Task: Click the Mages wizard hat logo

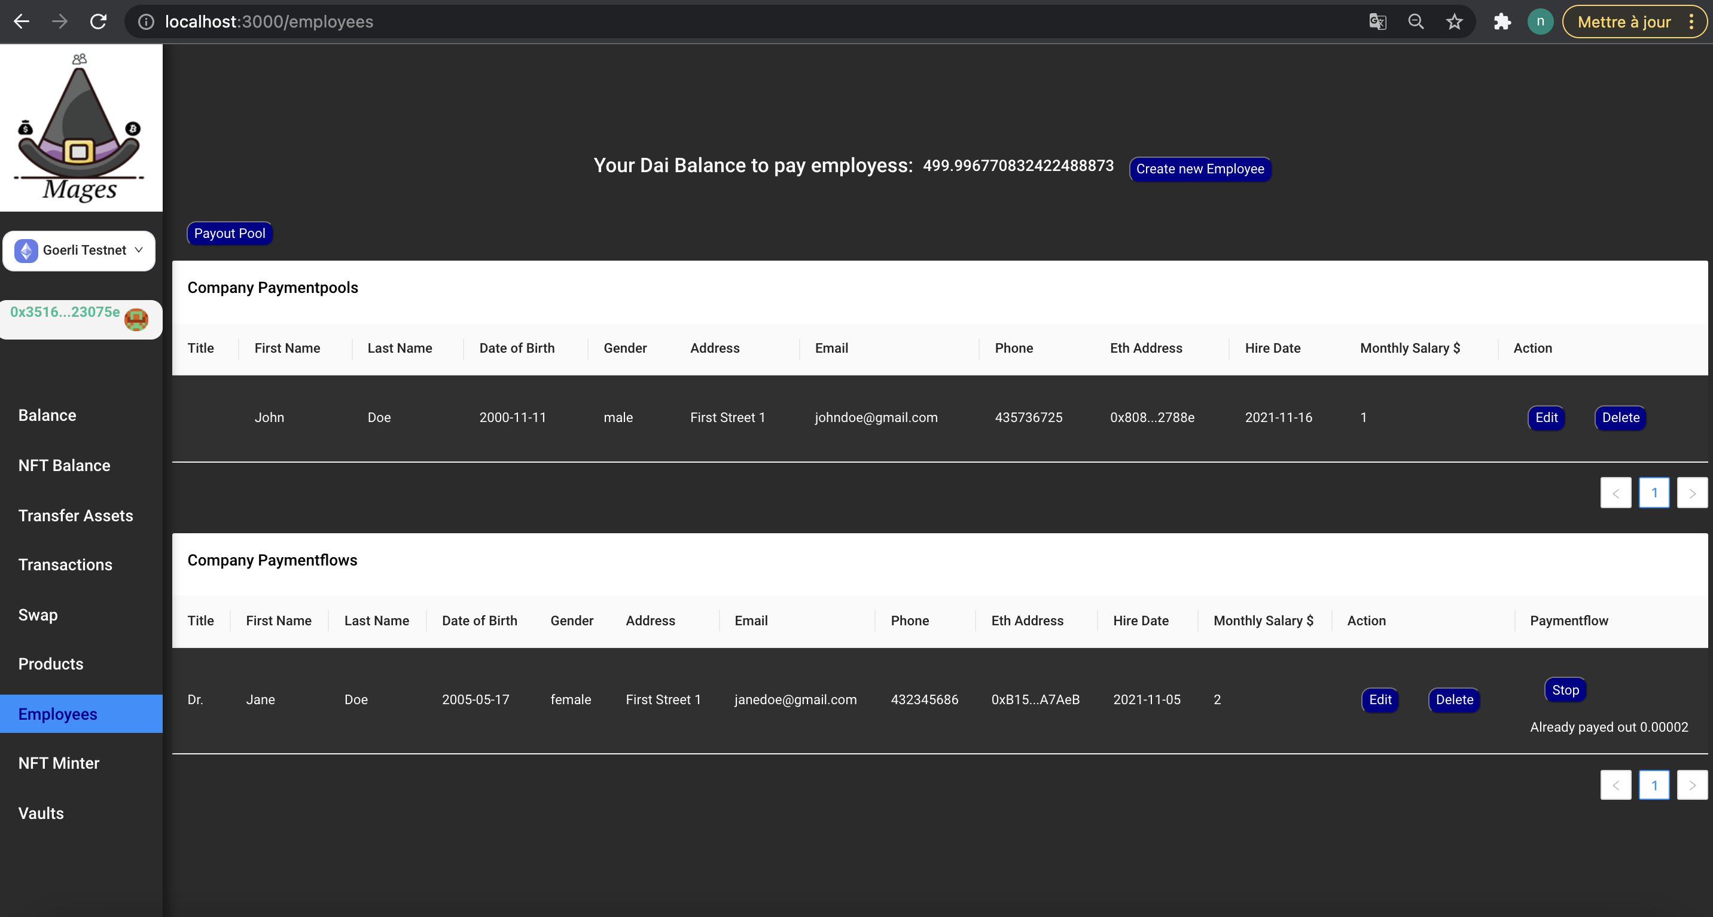Action: click(80, 127)
